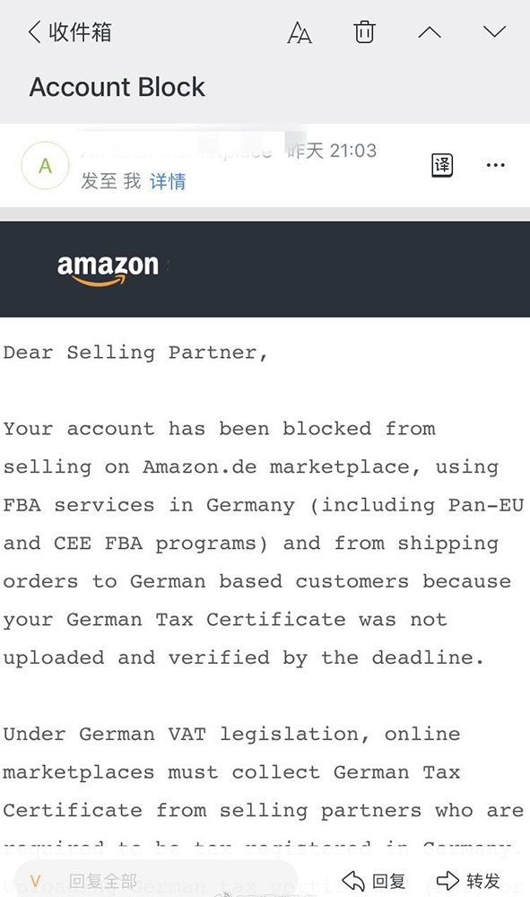Forward the email with 转发
This screenshot has height=897, width=530.
click(x=469, y=881)
